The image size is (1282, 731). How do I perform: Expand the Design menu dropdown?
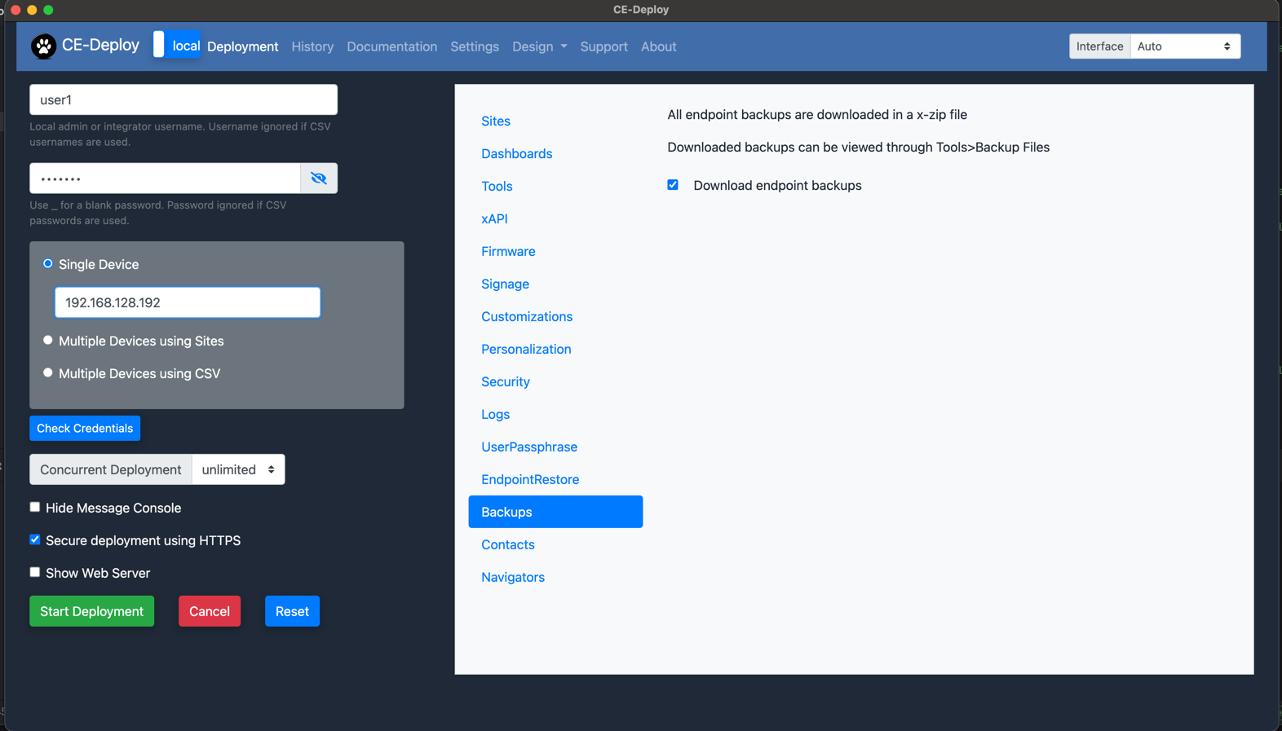coord(539,46)
